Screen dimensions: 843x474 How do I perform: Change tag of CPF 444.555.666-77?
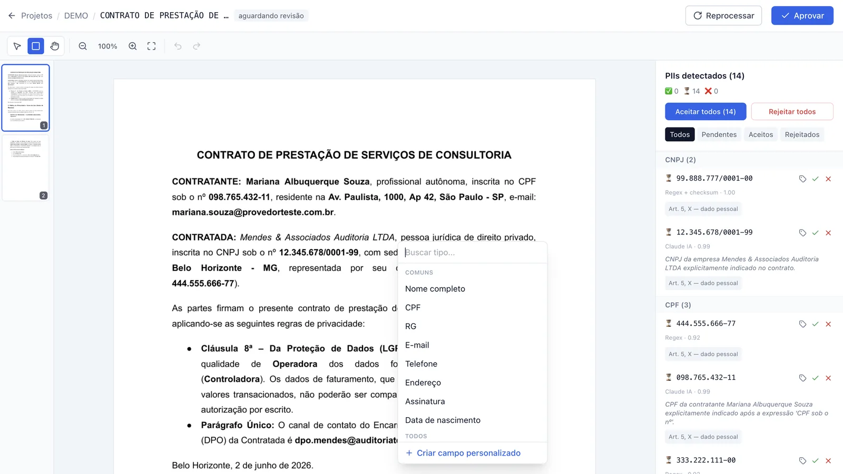[802, 324]
